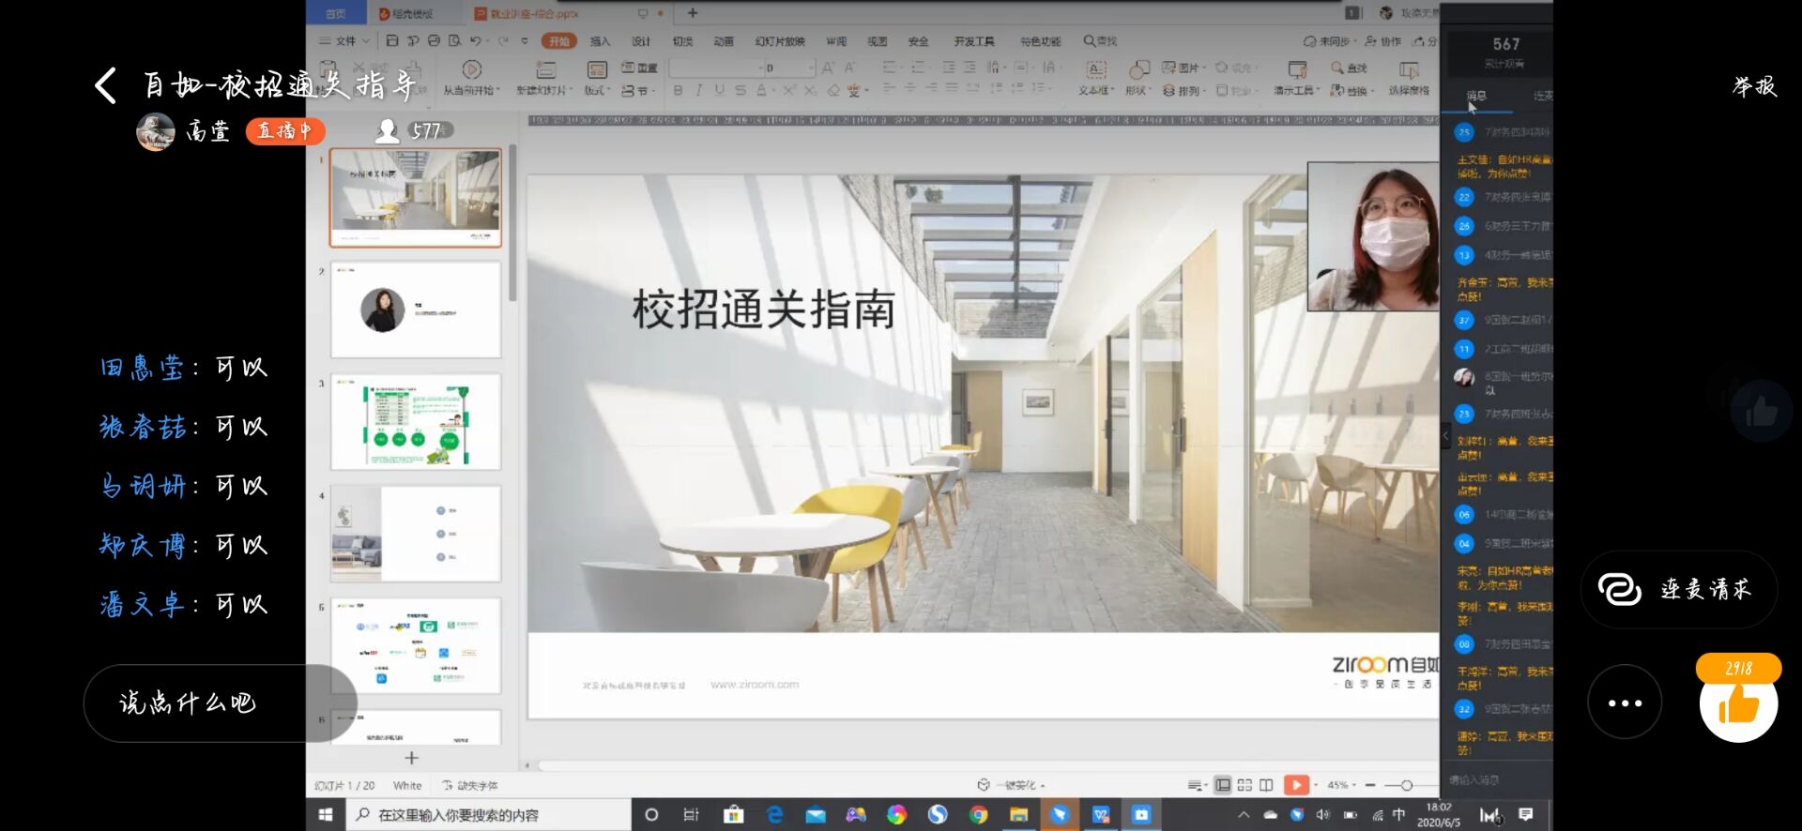Adjust the zoom slider handle
Screen dimensions: 1802x831
1406,785
